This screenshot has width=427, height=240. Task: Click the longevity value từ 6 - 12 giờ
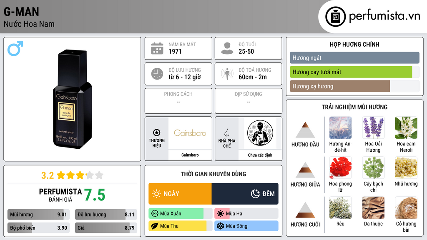pos(185,77)
